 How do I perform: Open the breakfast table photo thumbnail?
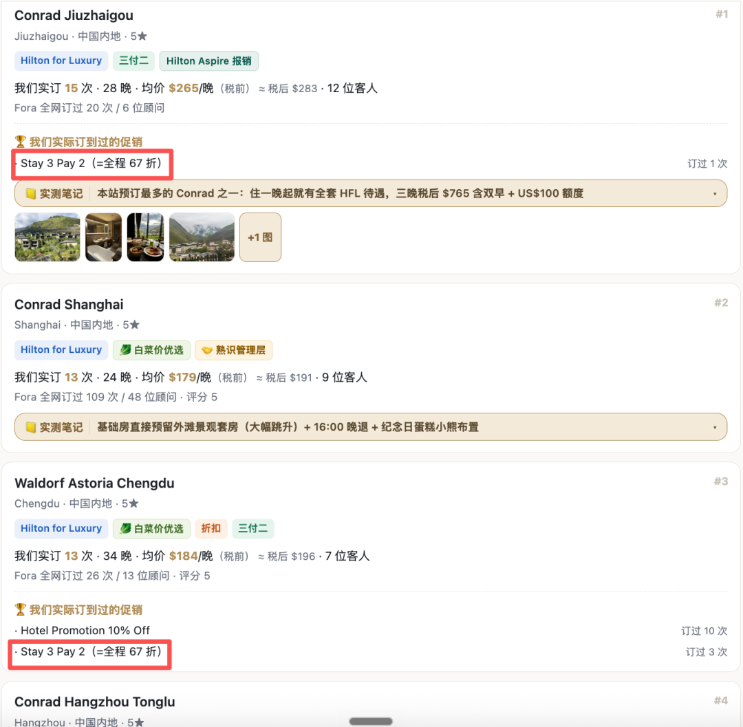pos(145,237)
